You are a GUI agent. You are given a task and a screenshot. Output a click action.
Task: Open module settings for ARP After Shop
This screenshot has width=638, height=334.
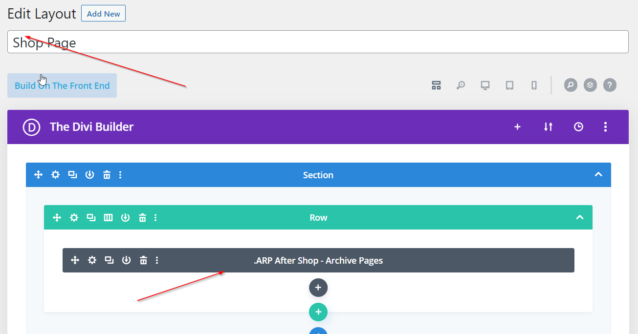click(x=92, y=260)
